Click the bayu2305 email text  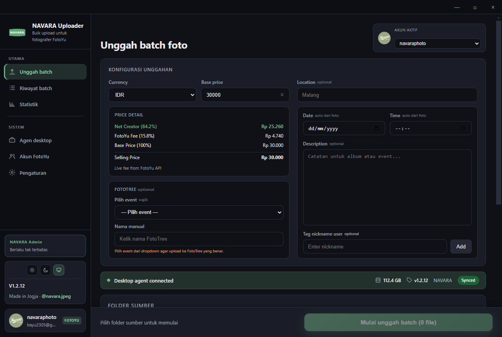(x=42, y=325)
